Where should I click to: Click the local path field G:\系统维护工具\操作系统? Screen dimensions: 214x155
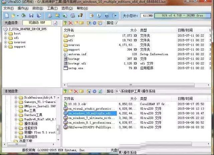coord(163,91)
